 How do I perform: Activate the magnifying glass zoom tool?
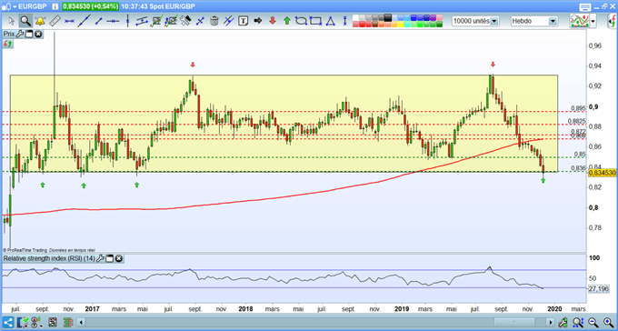point(25,21)
